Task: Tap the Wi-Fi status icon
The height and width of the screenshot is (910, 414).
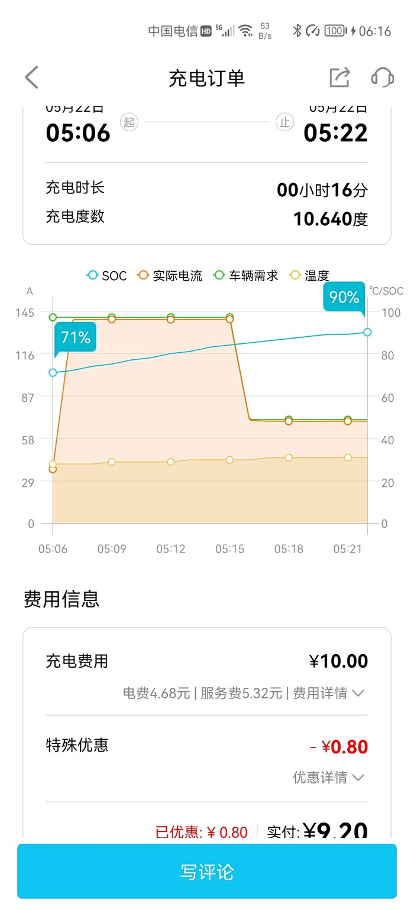Action: coord(246,31)
